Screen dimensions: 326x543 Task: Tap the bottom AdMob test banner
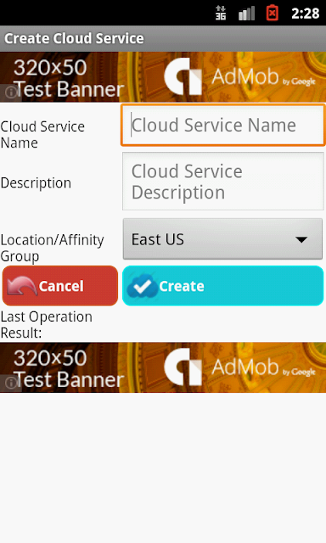pos(163,367)
